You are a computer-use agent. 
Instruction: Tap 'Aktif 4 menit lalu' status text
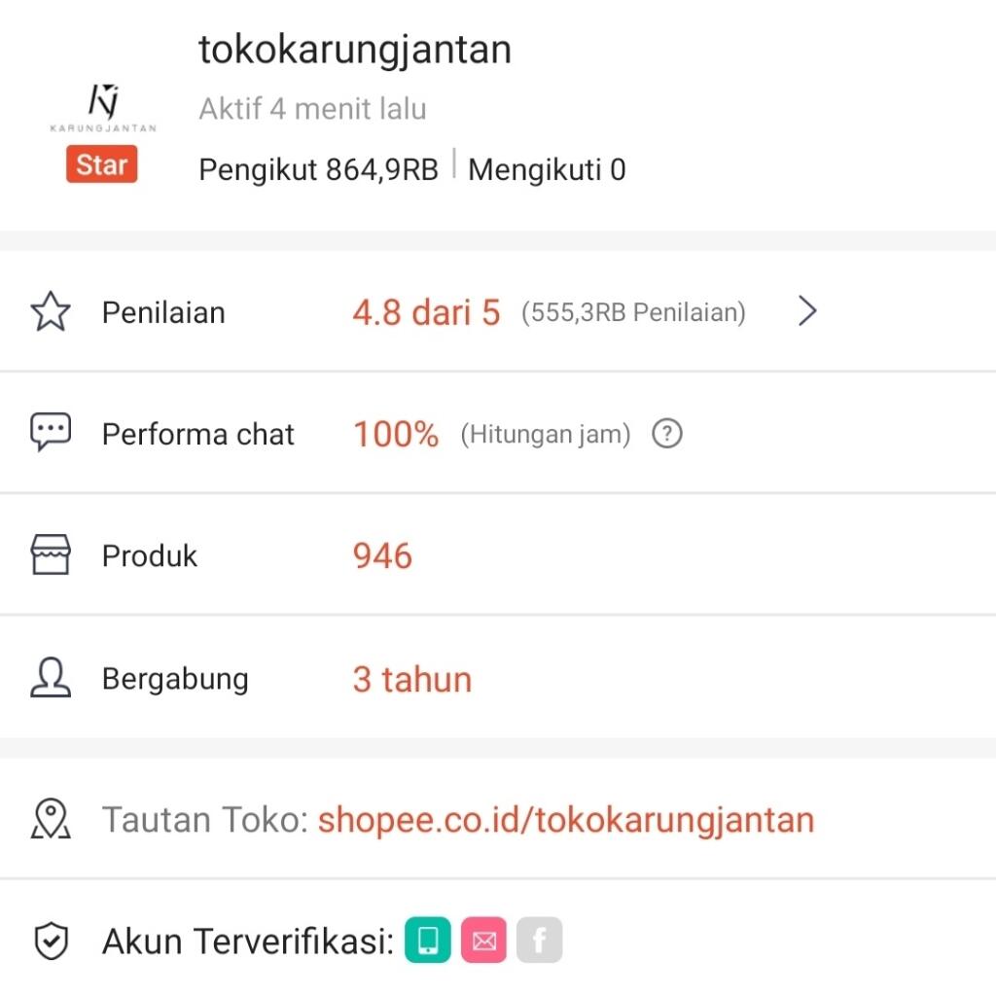(312, 109)
